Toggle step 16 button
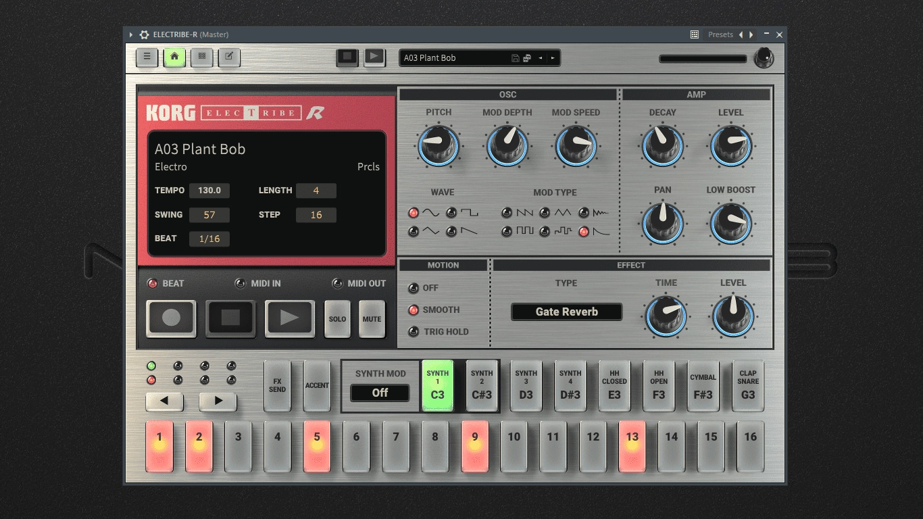923x519 pixels. [750, 447]
